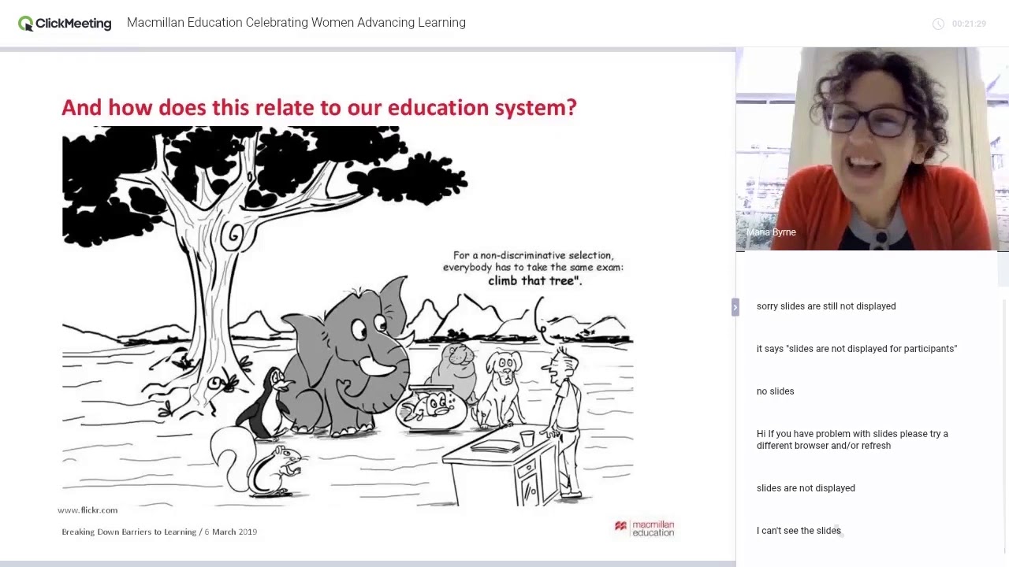This screenshot has width=1009, height=567.
Task: Click the meeting title 'Macmillan Education Celebrating Women Advancing Learning'
Action: pyautogui.click(x=296, y=23)
